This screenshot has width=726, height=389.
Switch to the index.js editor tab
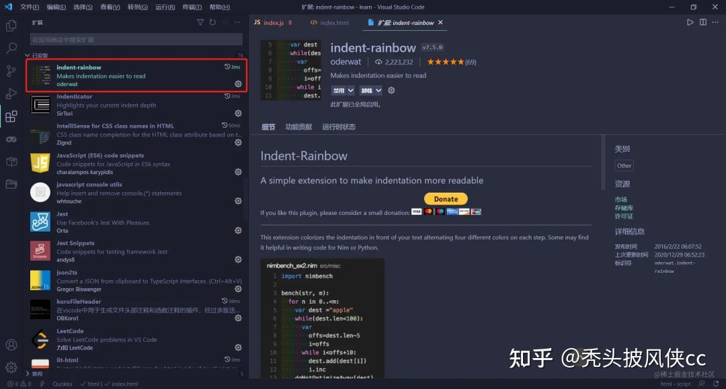click(273, 22)
